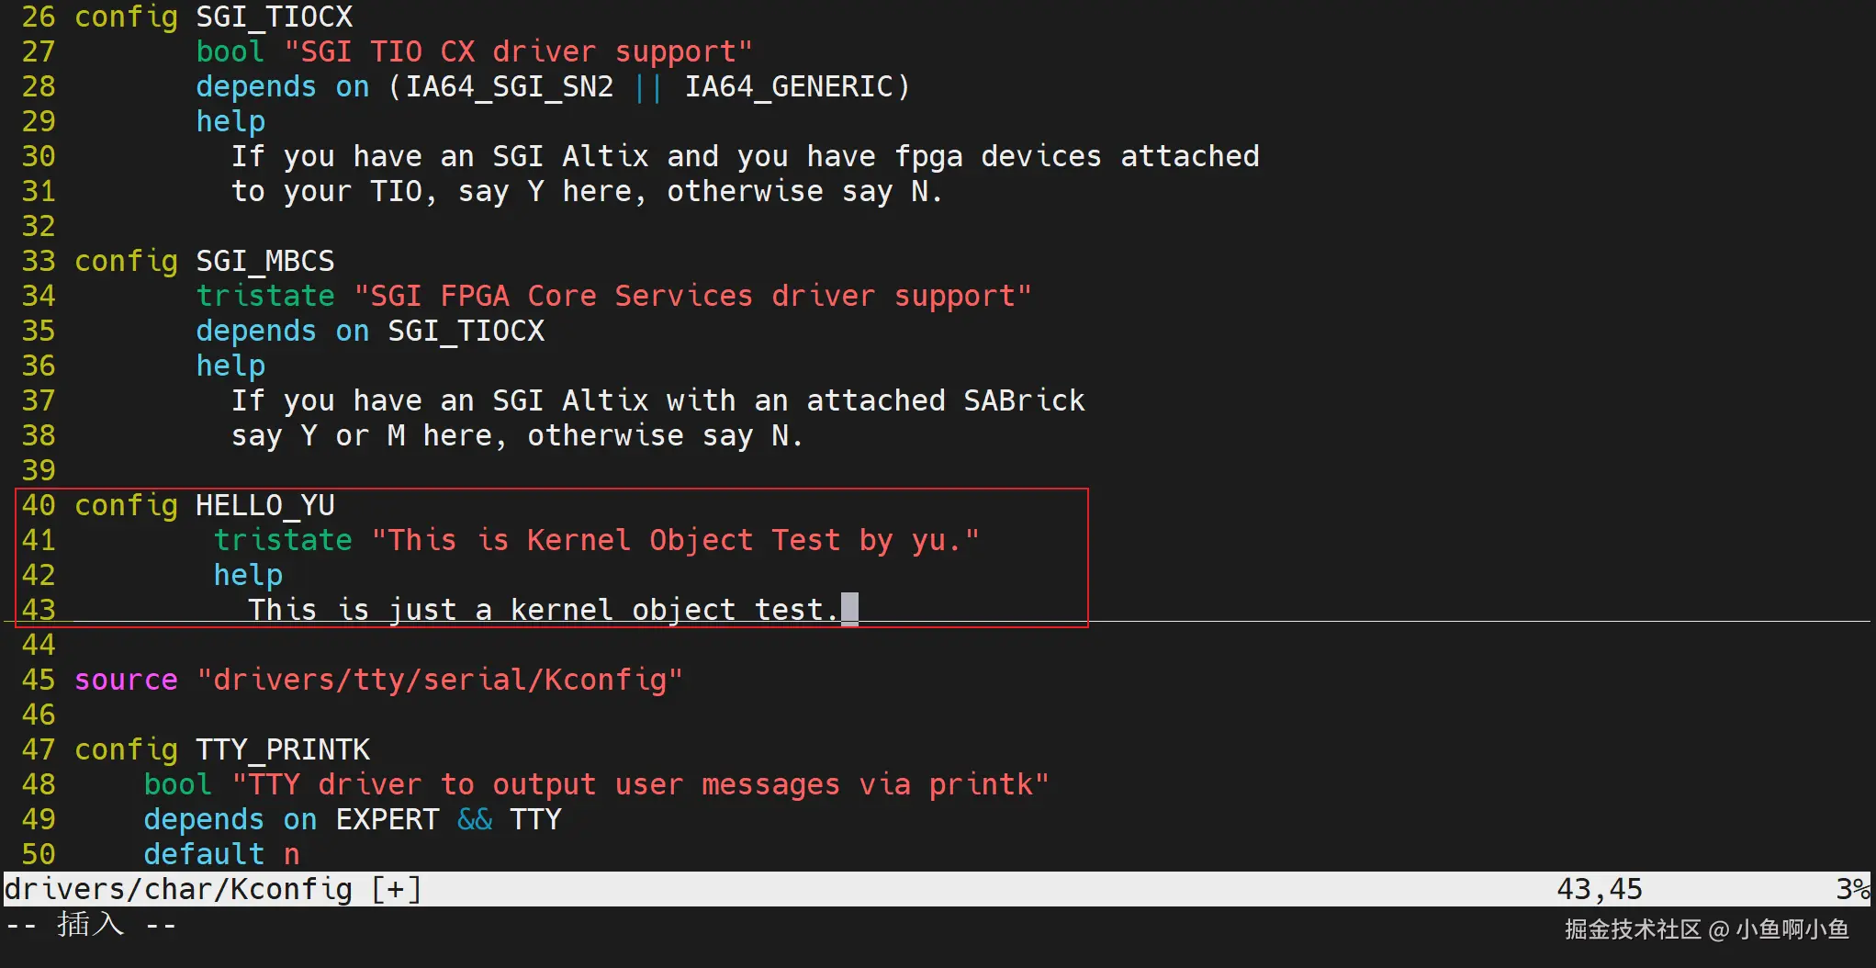Click the 43,45 cursor position indicator
This screenshot has height=968, width=1876.
[1599, 889]
